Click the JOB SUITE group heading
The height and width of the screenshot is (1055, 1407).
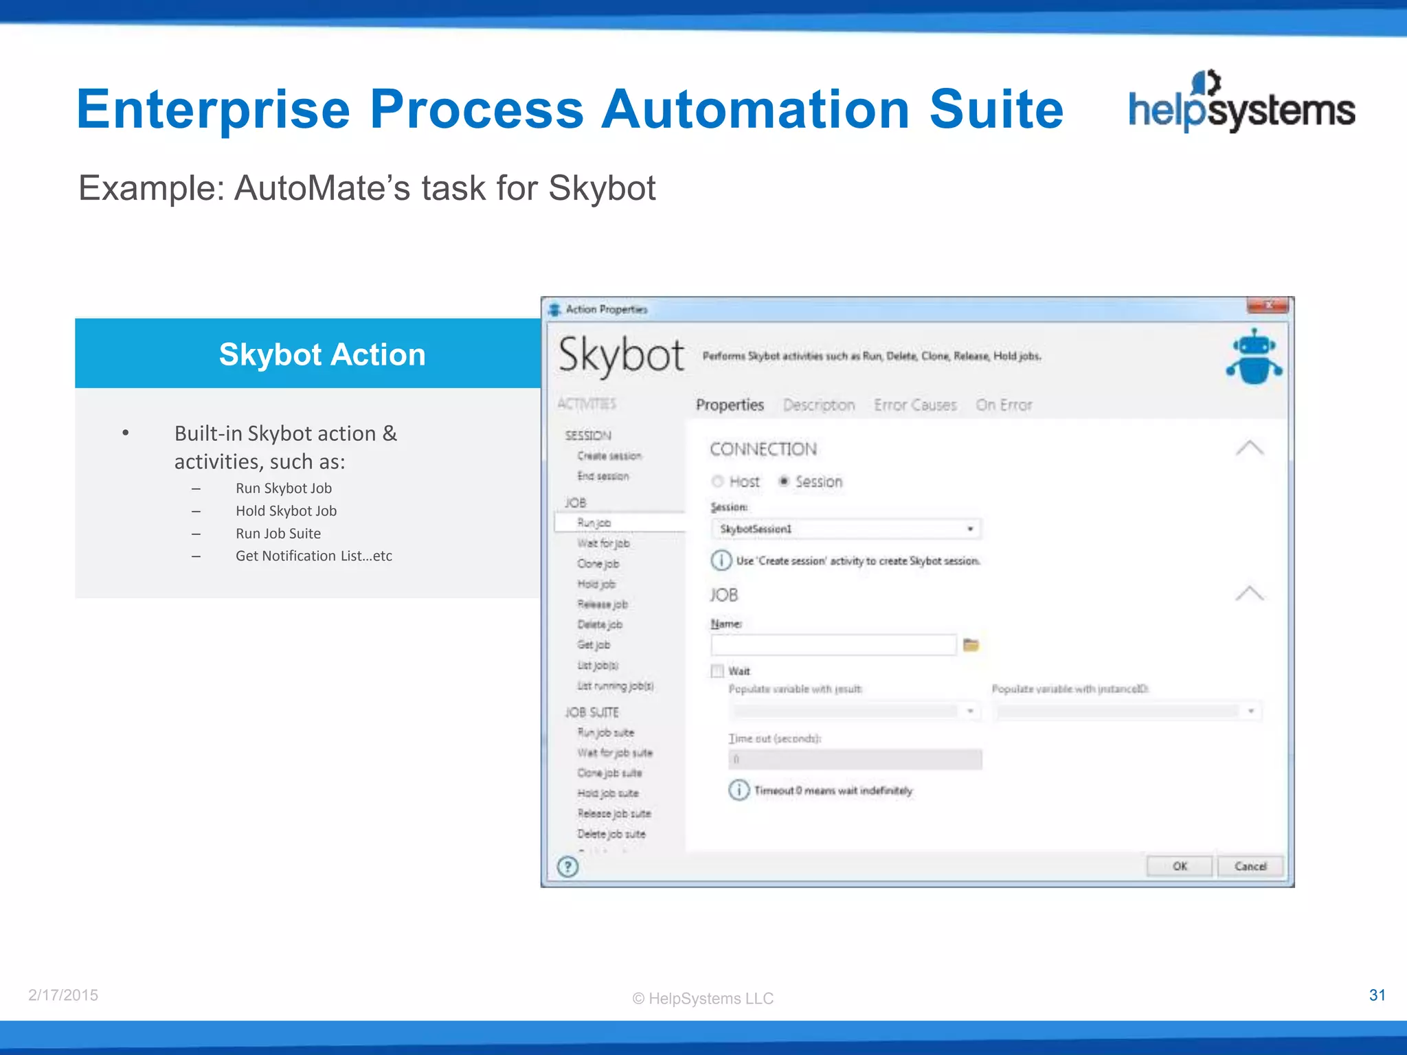click(592, 712)
